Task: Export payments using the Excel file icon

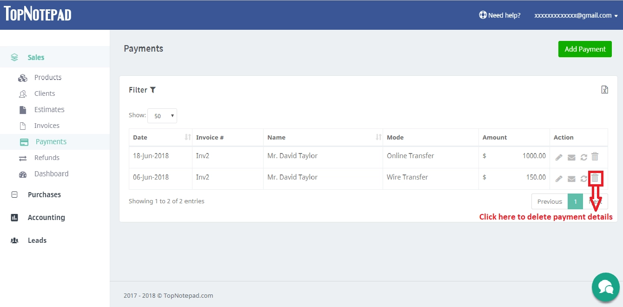Action: 604,90
